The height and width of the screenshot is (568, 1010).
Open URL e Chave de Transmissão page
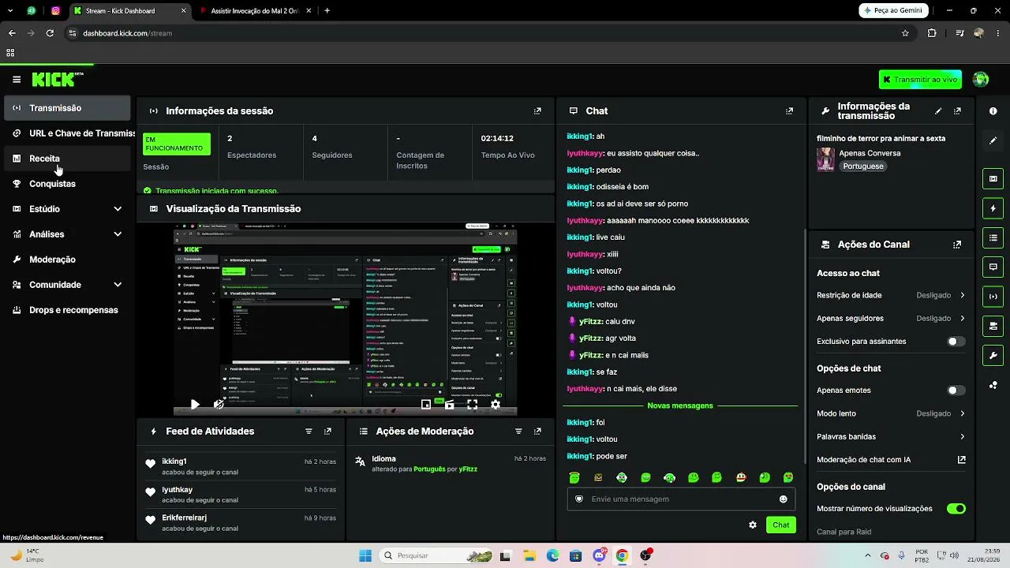point(67,133)
